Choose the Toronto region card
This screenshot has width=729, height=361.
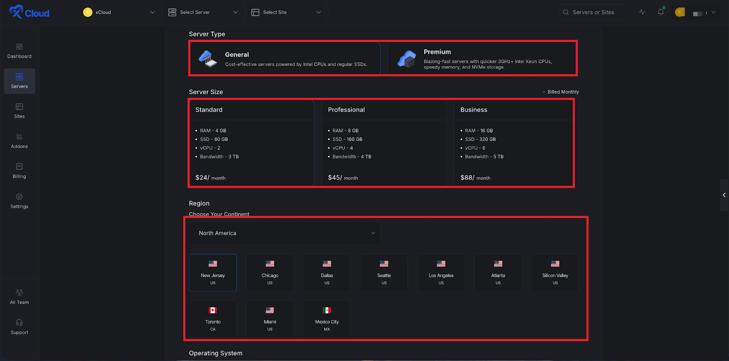coord(213,319)
